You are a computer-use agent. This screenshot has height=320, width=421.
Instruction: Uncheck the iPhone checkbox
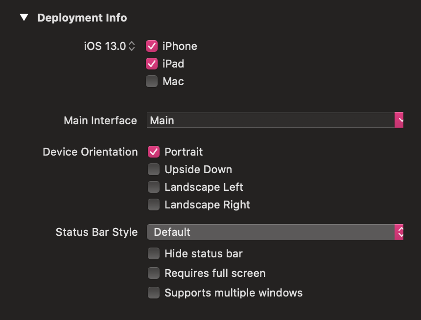click(x=152, y=46)
